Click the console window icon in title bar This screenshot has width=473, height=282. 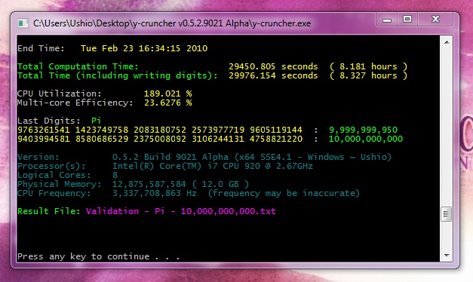23,23
